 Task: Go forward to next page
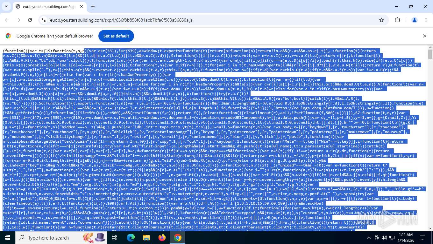coord(18,20)
